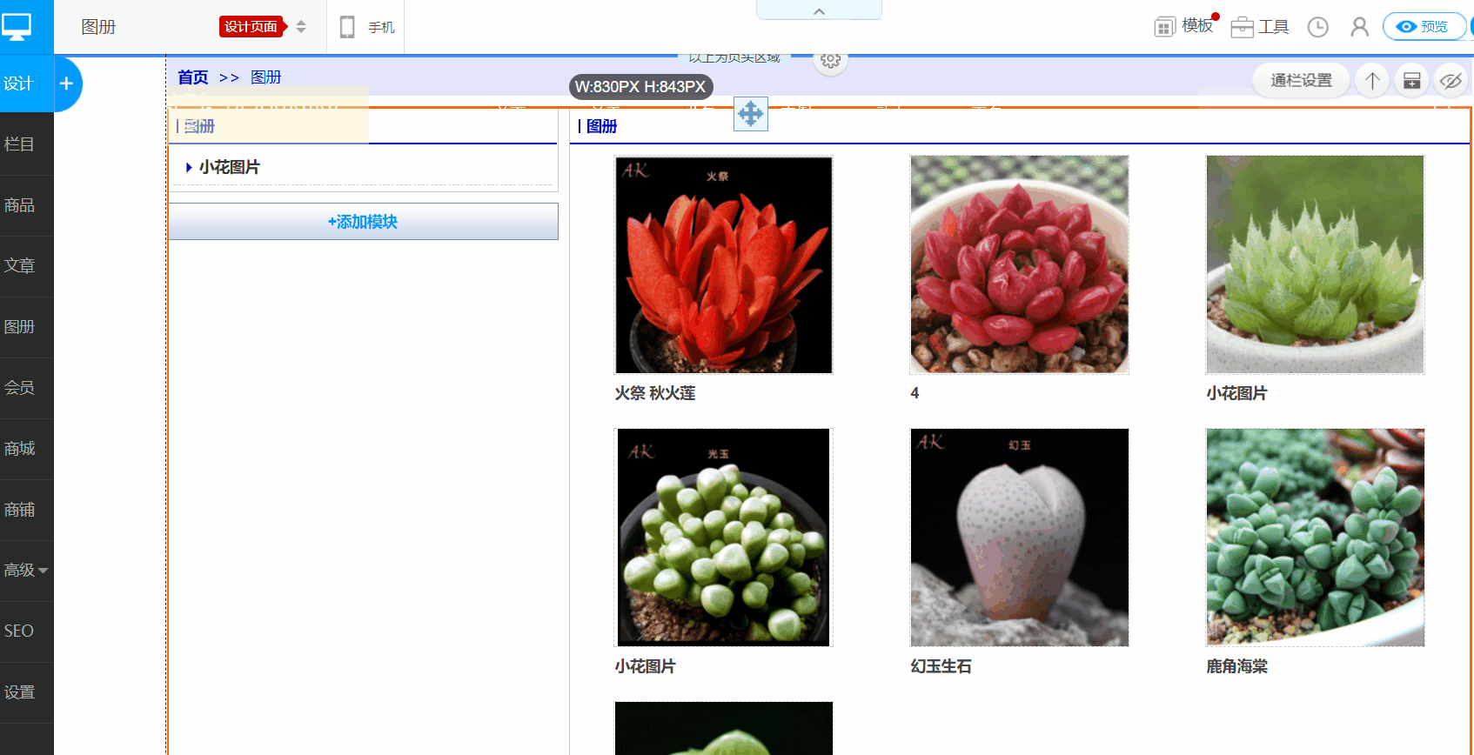Click the 图册 page title in the top bar
The height and width of the screenshot is (755, 1474).
coord(98,27)
